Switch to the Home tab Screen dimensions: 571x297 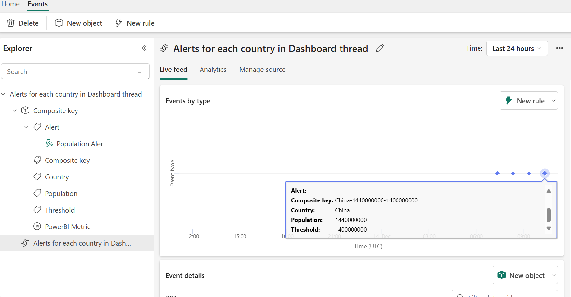pos(10,4)
